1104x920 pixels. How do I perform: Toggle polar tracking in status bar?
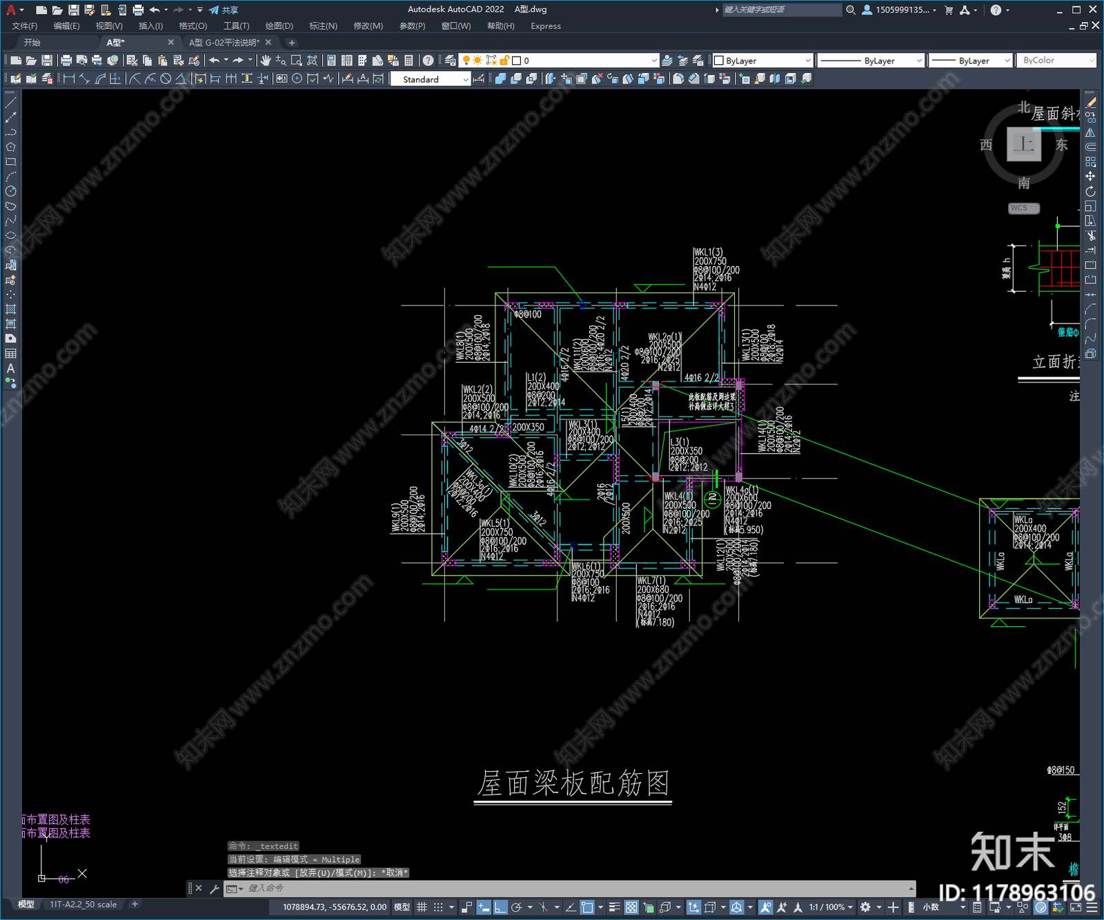[x=517, y=907]
